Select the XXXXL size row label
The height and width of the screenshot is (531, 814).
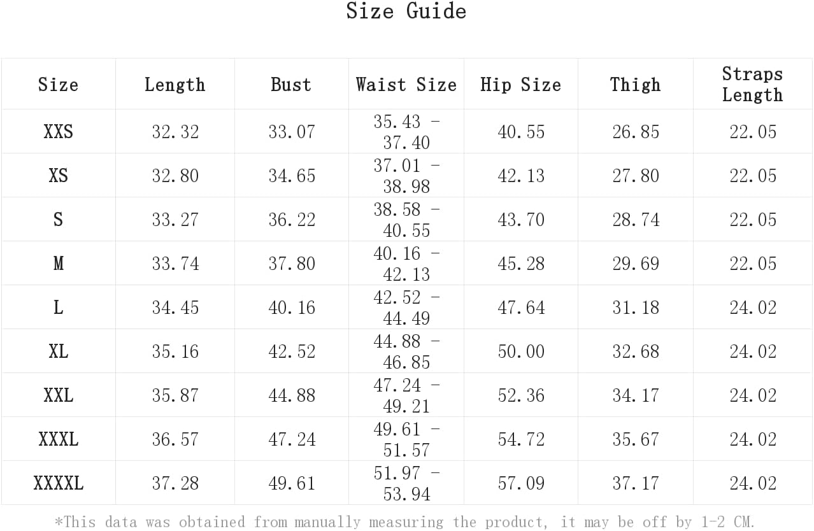[x=58, y=483]
